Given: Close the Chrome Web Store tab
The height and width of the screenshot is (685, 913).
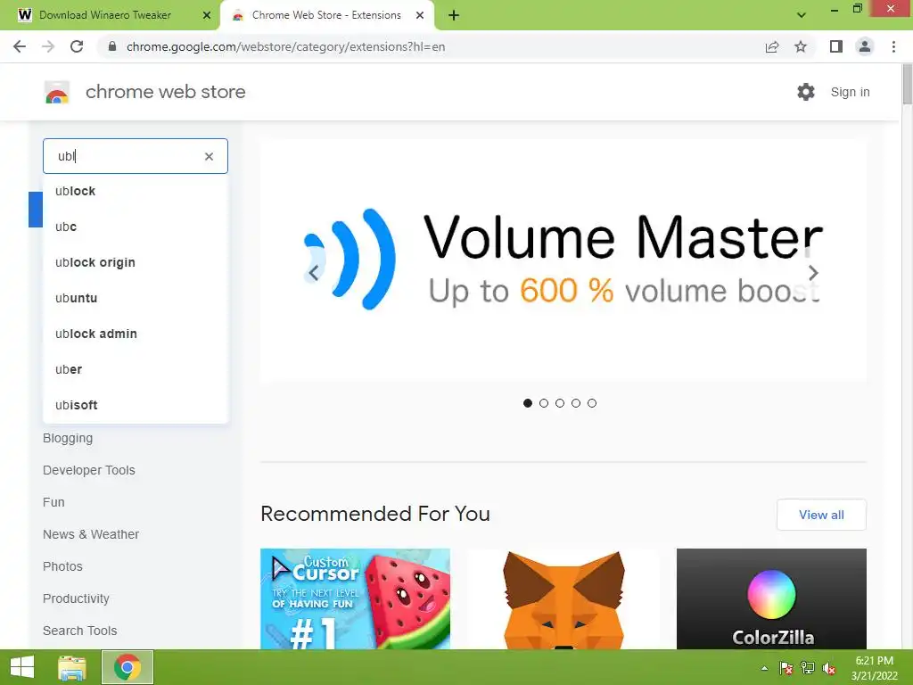Looking at the screenshot, I should coord(420,15).
